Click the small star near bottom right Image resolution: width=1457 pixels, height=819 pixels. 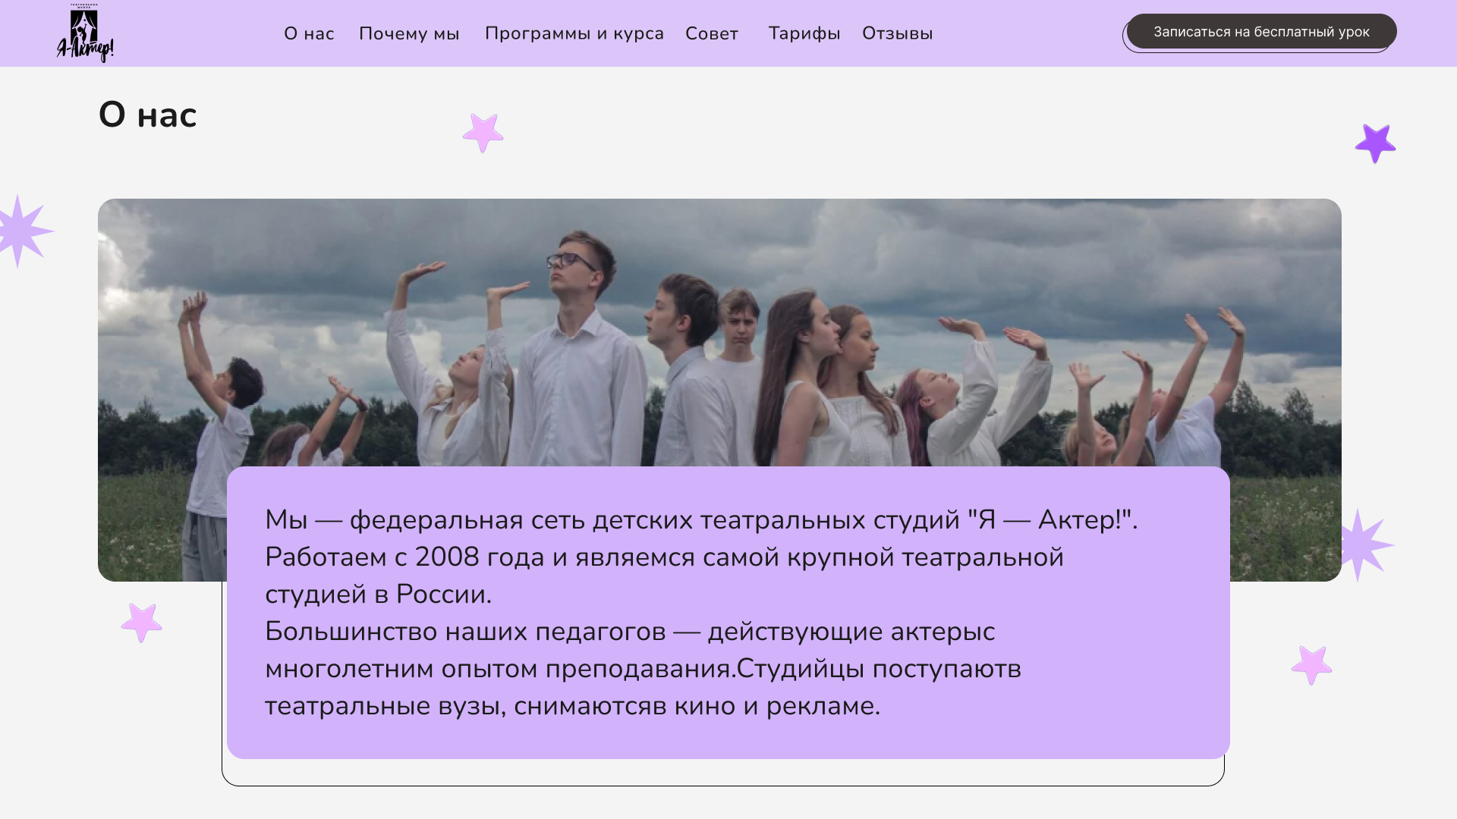[x=1311, y=665]
